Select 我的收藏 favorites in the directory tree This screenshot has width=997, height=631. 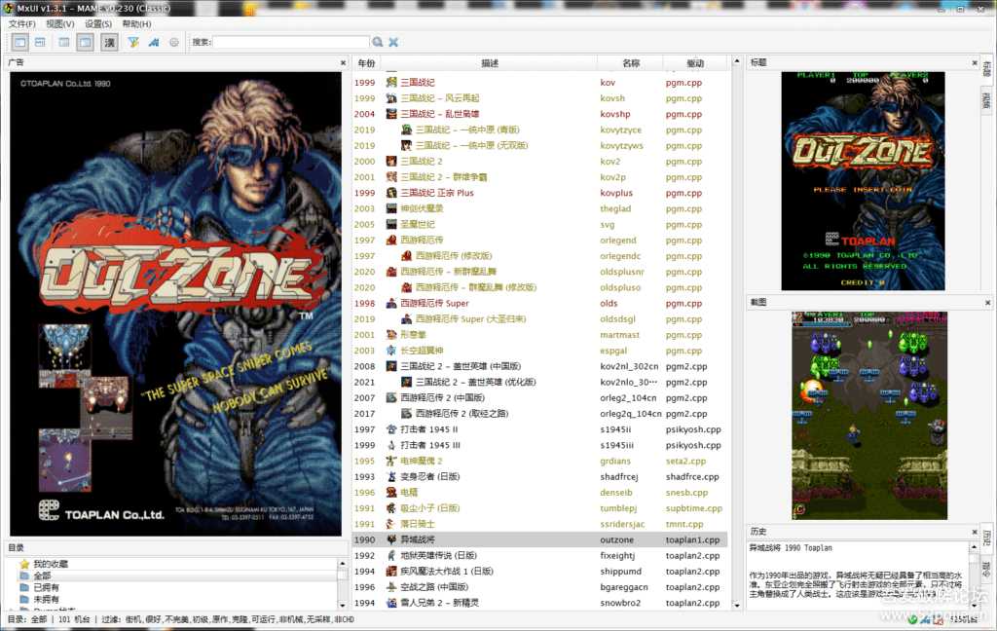50,564
